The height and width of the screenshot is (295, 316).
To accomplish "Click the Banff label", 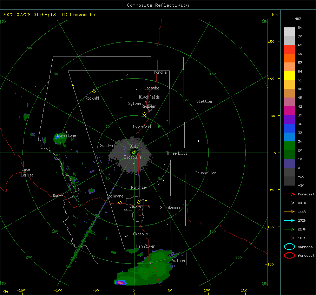I will pyautogui.click(x=58, y=195).
